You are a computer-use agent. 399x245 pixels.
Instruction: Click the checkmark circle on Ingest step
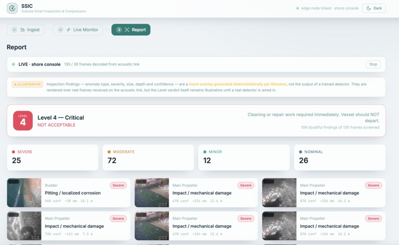click(x=14, y=30)
